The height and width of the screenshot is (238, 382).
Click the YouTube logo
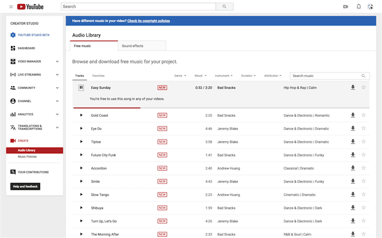tap(30, 6)
